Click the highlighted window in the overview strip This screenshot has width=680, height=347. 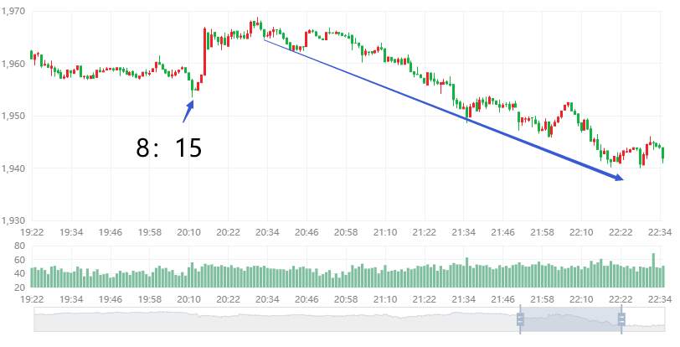pyautogui.click(x=571, y=319)
